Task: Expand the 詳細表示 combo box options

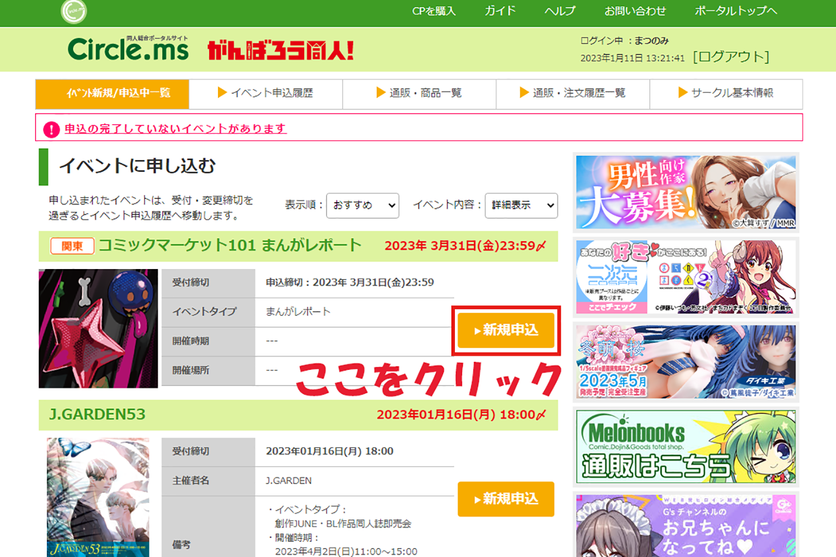Action: point(521,206)
